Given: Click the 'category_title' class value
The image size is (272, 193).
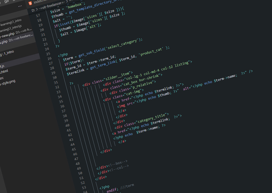Looking at the screenshot, I should [151, 118].
